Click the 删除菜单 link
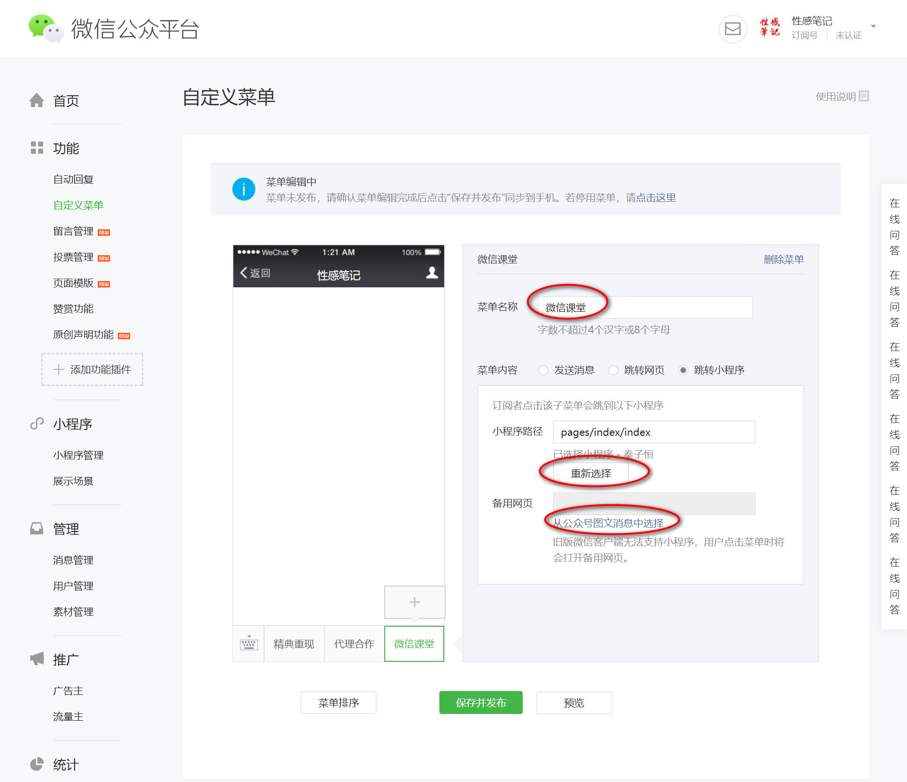Image resolution: width=907 pixels, height=782 pixels. (783, 260)
